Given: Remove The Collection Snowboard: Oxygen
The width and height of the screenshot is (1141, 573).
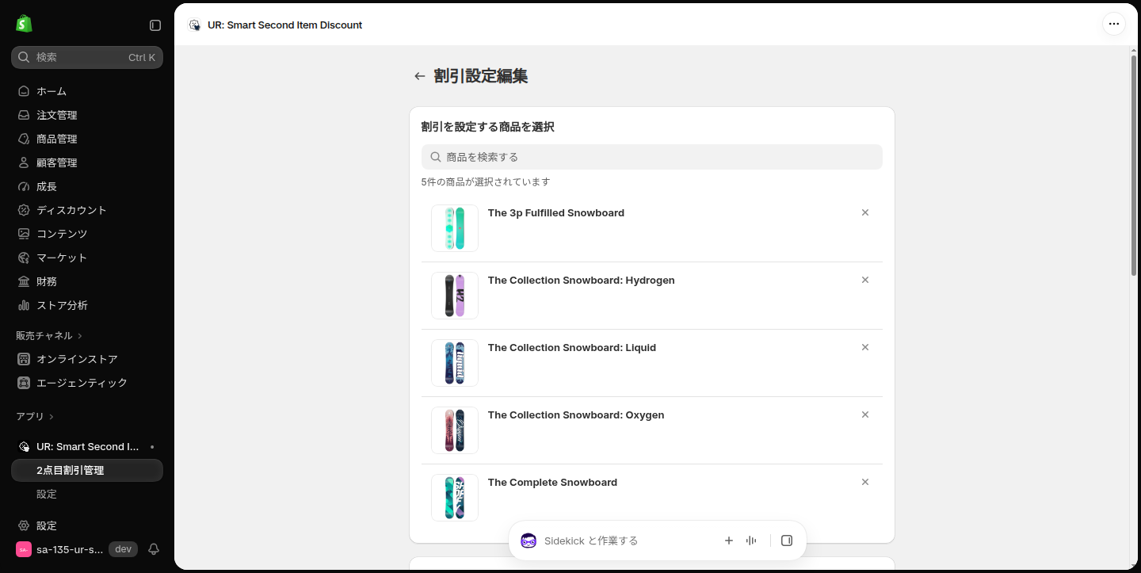Looking at the screenshot, I should (x=865, y=414).
